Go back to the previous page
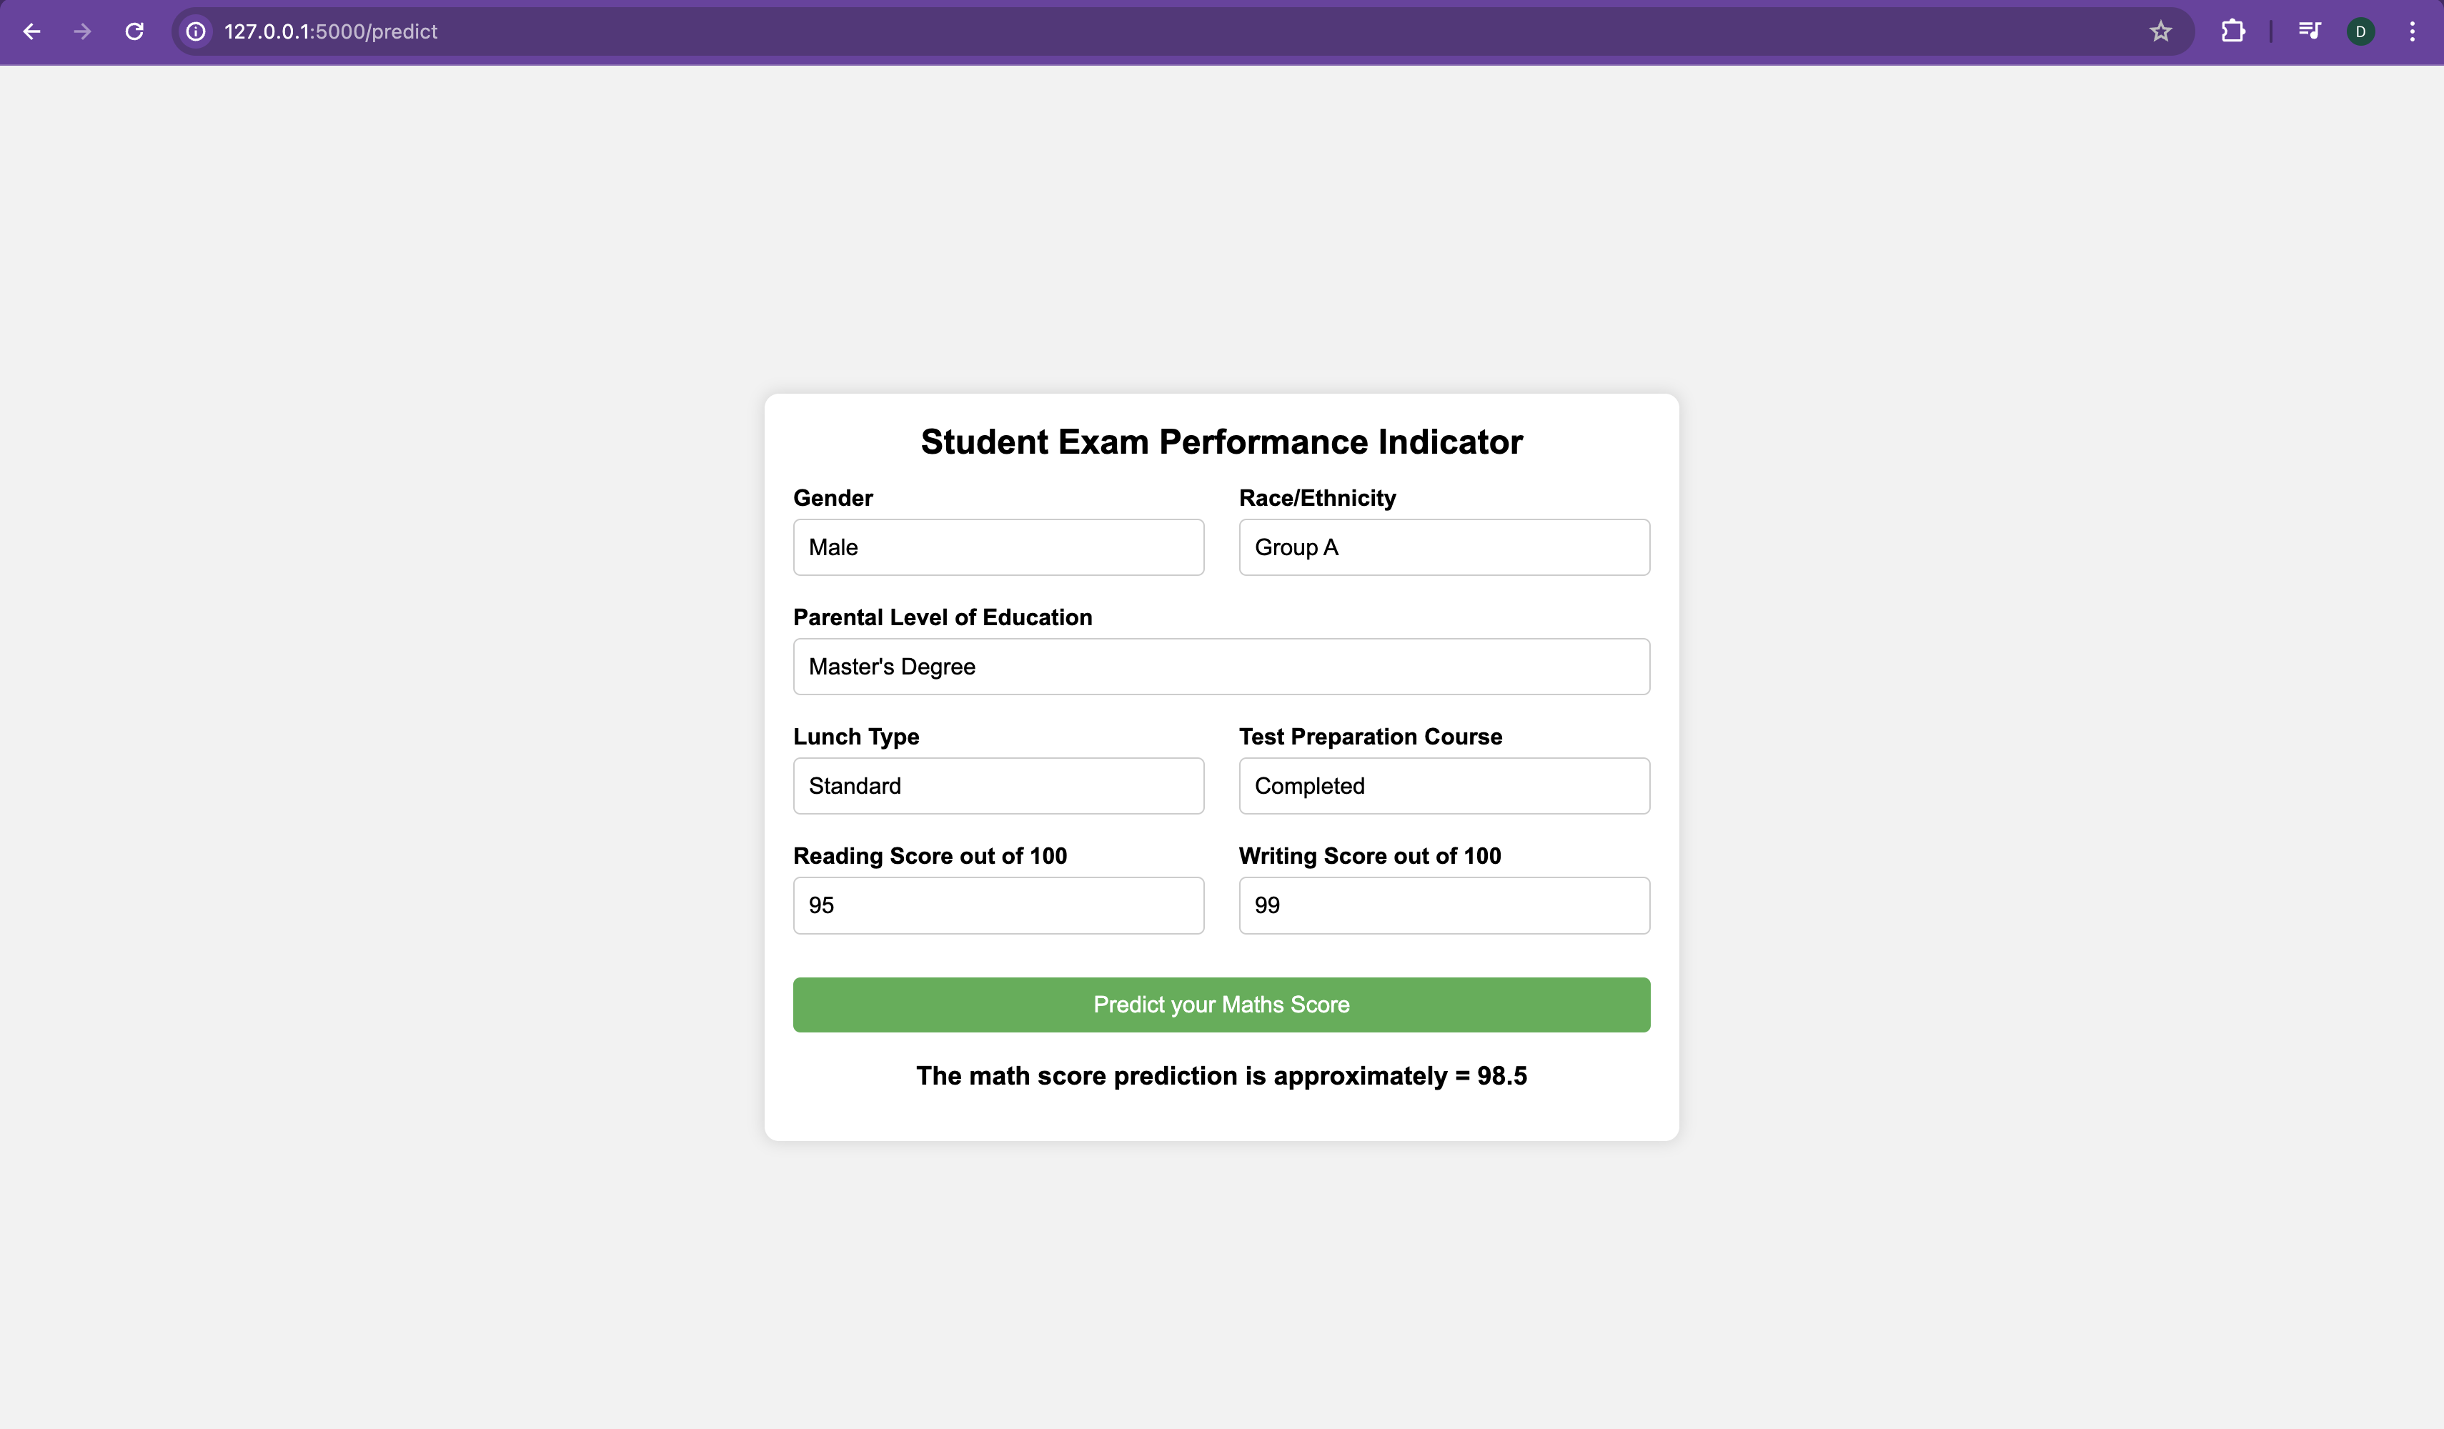Screen dimensions: 2444x1429 click(32, 31)
